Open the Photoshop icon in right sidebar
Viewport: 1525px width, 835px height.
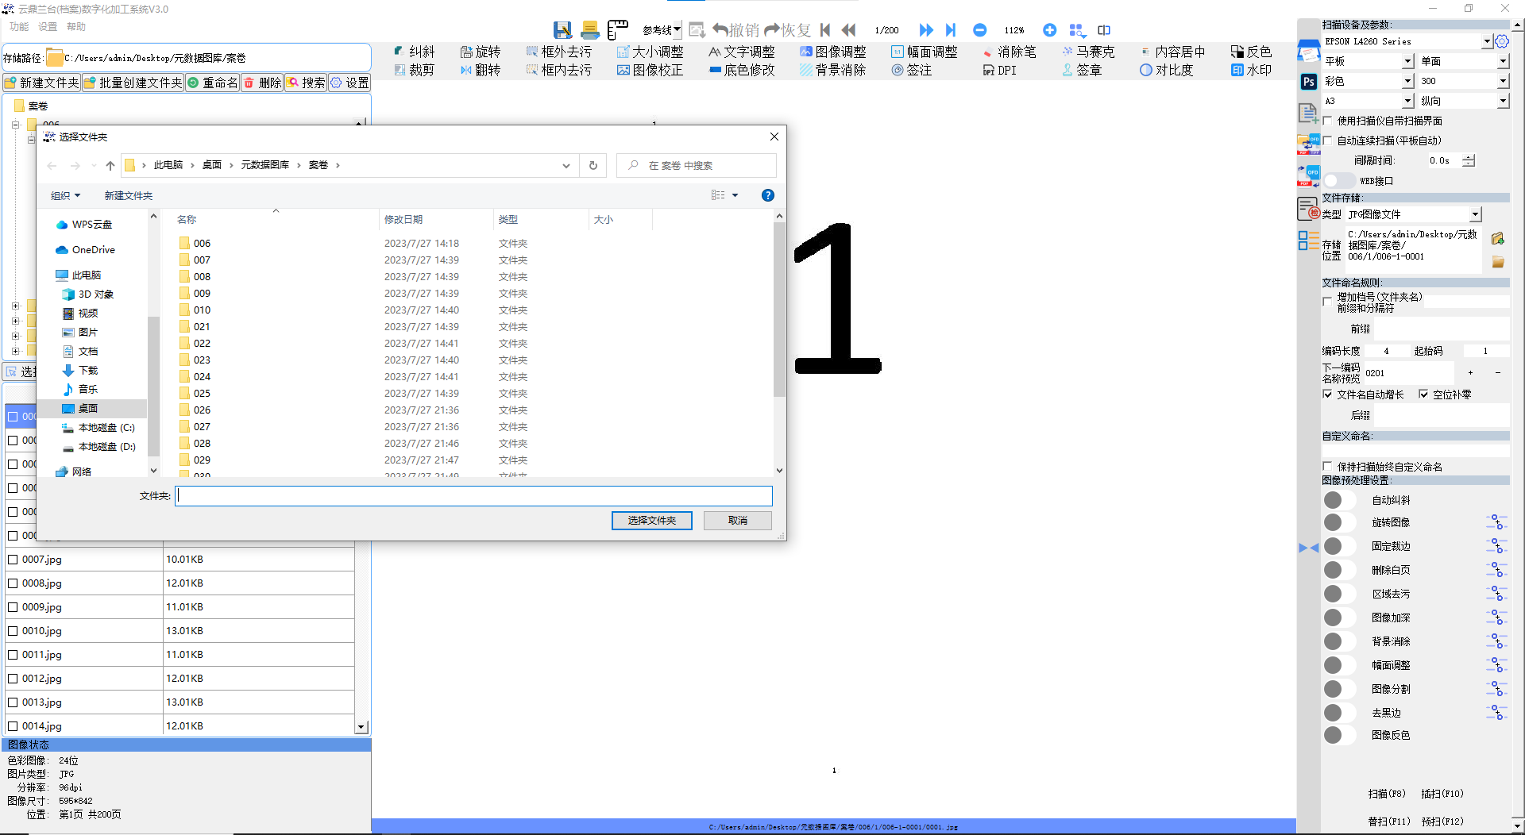(1308, 82)
